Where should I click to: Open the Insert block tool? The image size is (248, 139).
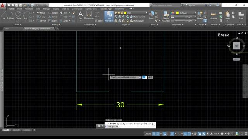[152, 15]
